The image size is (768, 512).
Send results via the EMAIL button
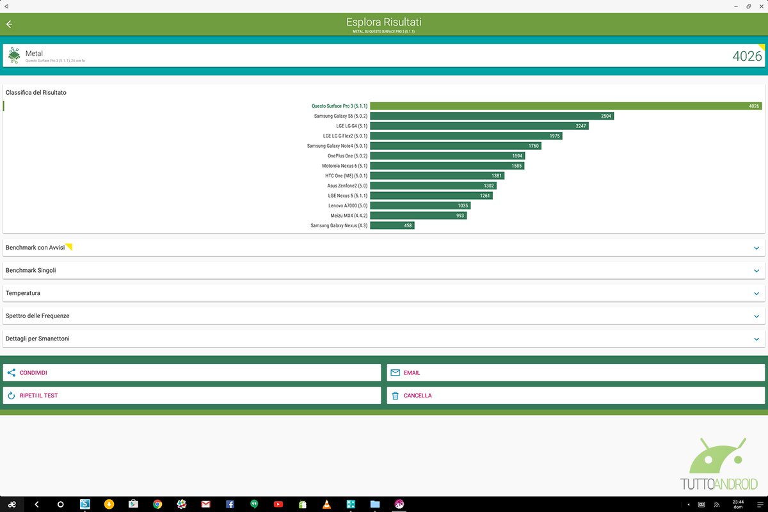(x=576, y=372)
